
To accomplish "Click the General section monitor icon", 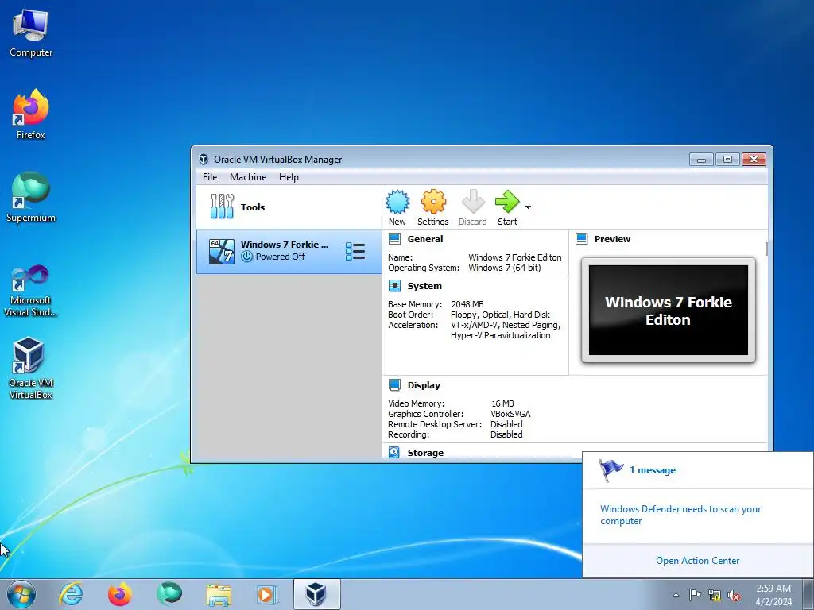I will tap(394, 239).
